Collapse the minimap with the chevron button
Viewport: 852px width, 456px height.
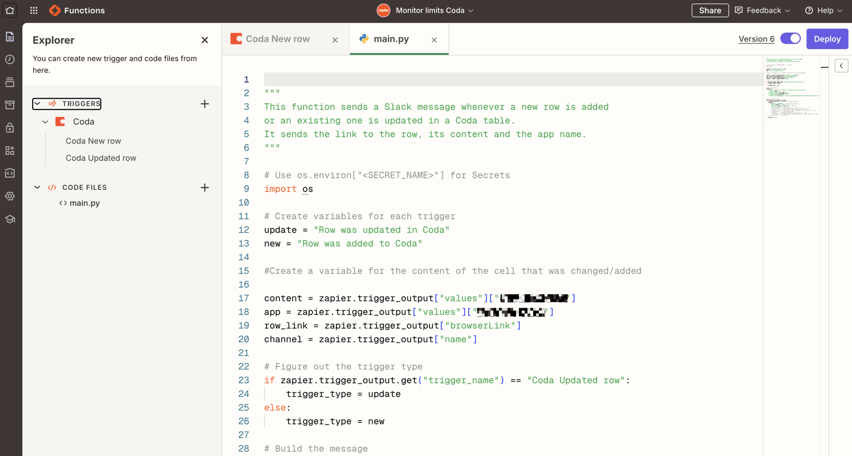coord(841,66)
